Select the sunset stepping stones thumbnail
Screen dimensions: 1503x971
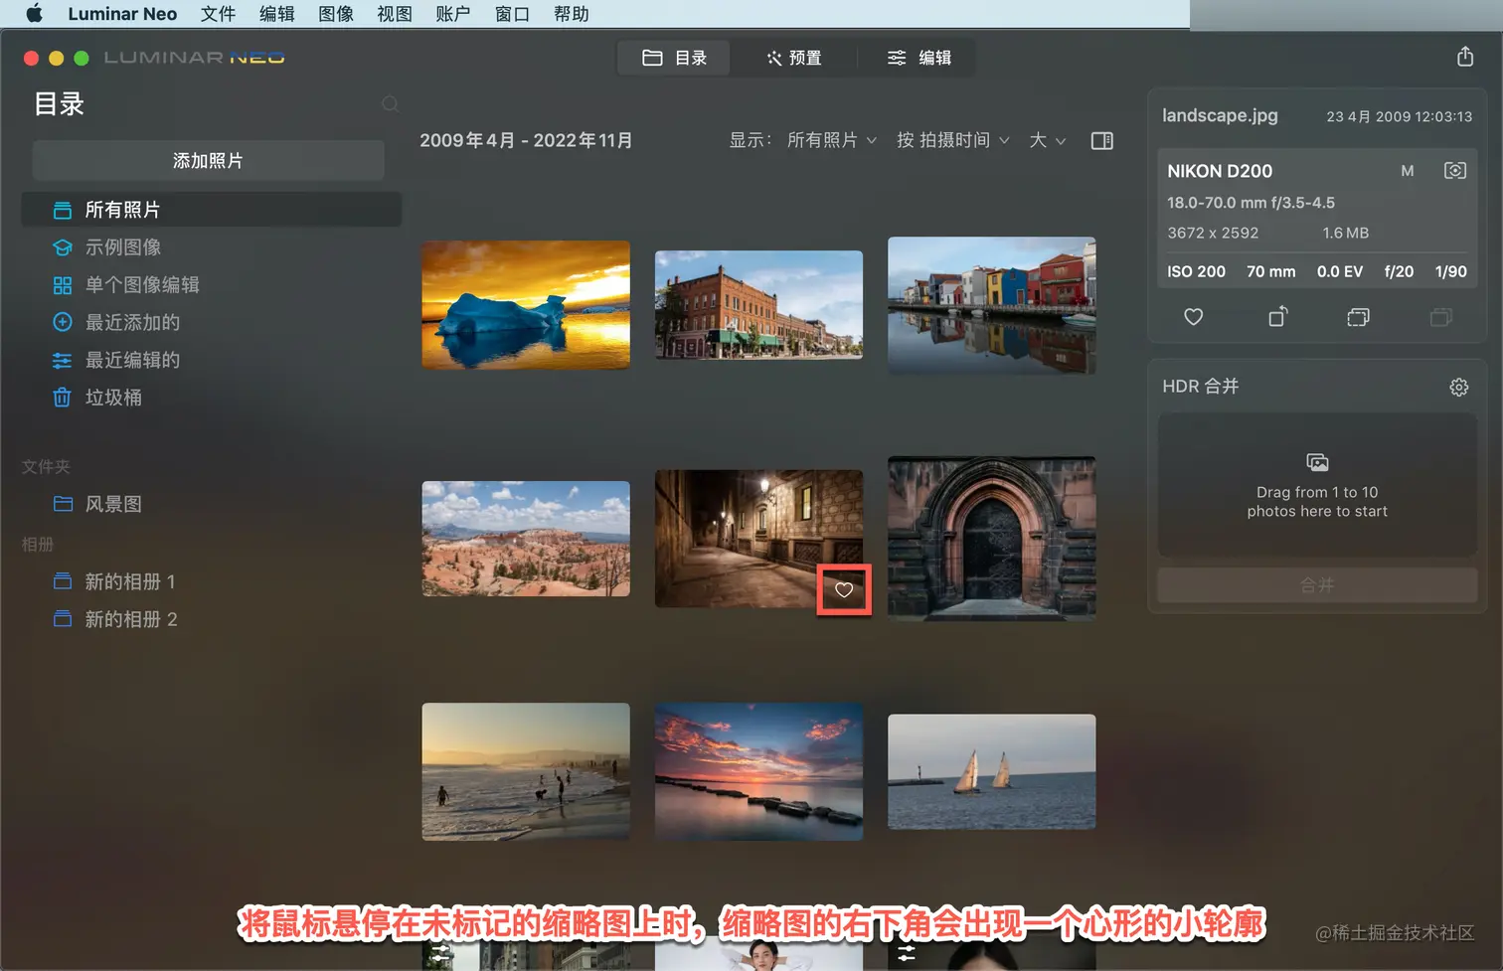(758, 772)
